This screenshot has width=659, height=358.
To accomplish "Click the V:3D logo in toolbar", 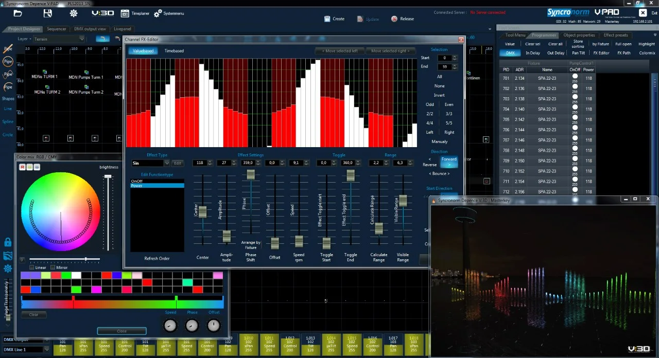I will click(102, 13).
